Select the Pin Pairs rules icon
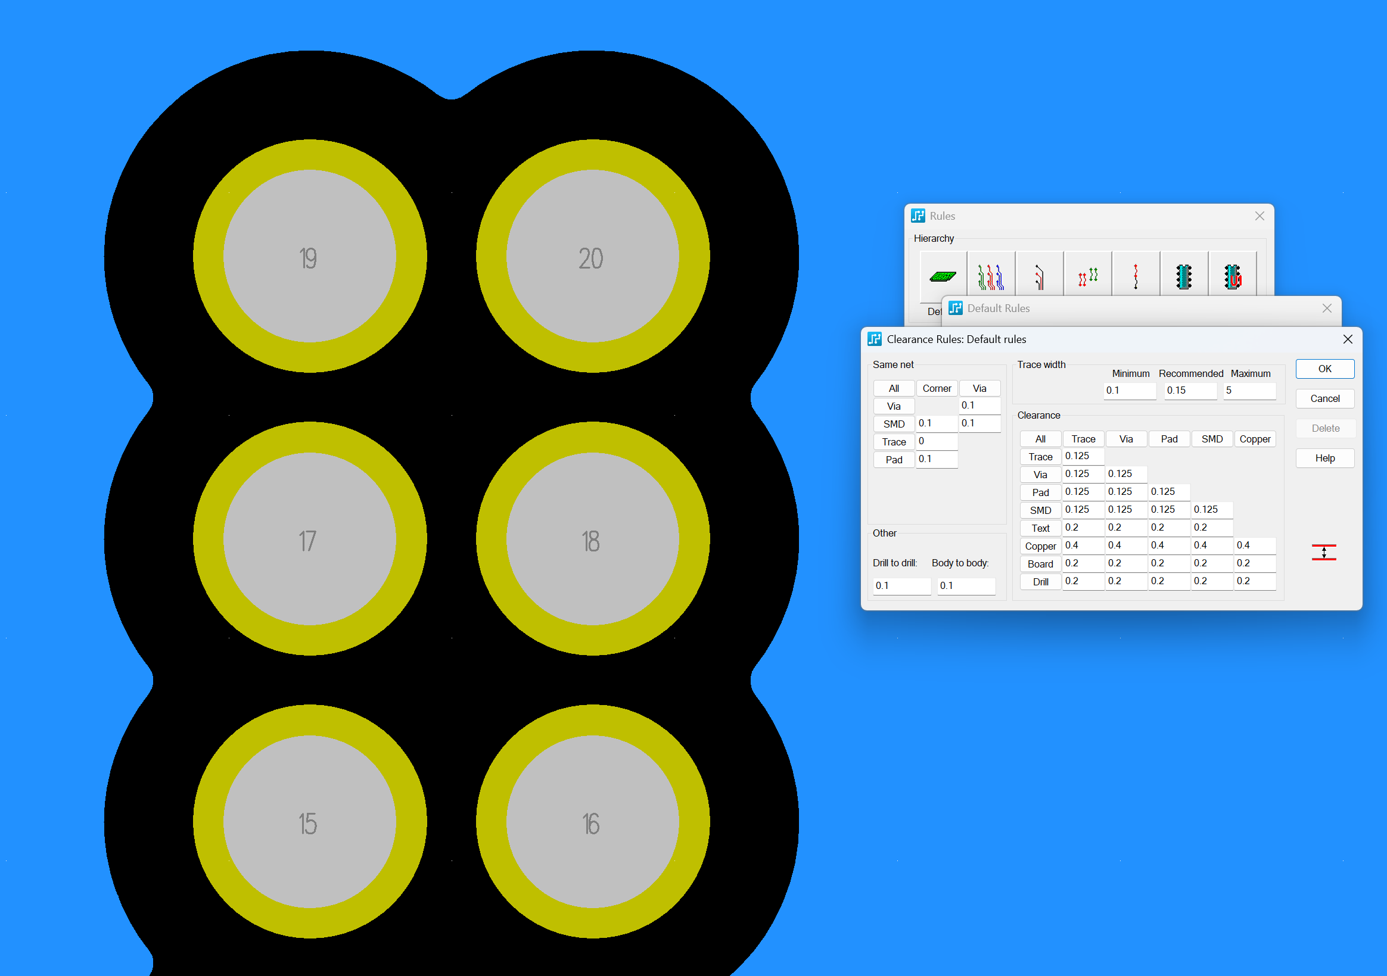The image size is (1387, 976). pos(1136,277)
